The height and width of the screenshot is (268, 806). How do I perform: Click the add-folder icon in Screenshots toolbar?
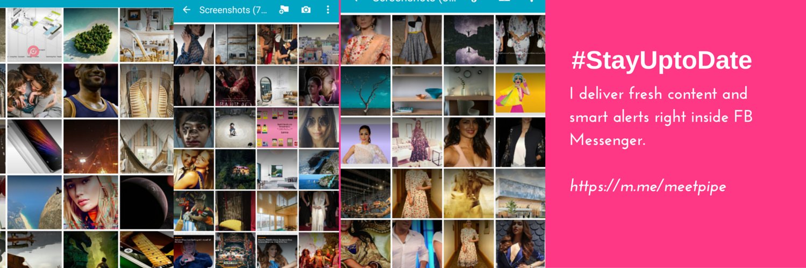(x=284, y=10)
